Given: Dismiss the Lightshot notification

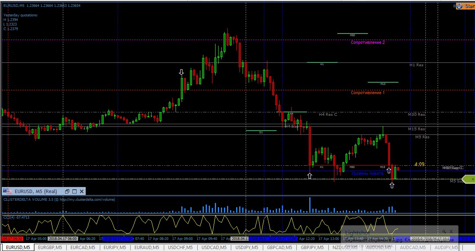Looking at the screenshot, I should 452,231.
